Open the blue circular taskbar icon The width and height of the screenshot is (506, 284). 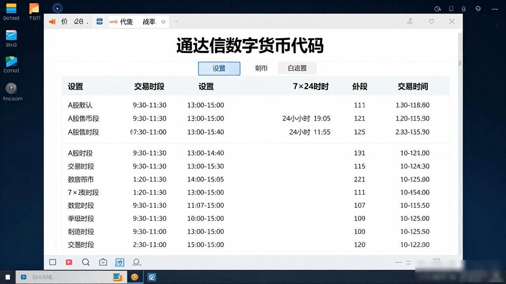(x=151, y=277)
